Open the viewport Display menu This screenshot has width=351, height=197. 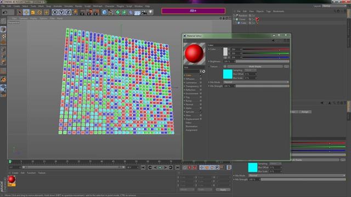[x=33, y=19]
